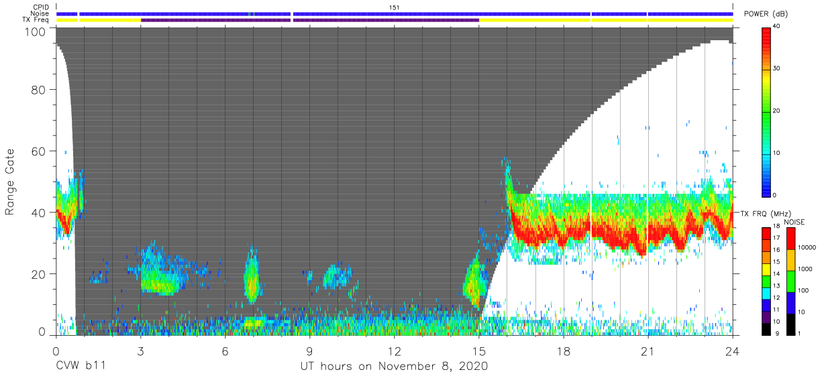The width and height of the screenshot is (824, 380).
Task: Click the NOISE legend title
Action: tap(795, 222)
